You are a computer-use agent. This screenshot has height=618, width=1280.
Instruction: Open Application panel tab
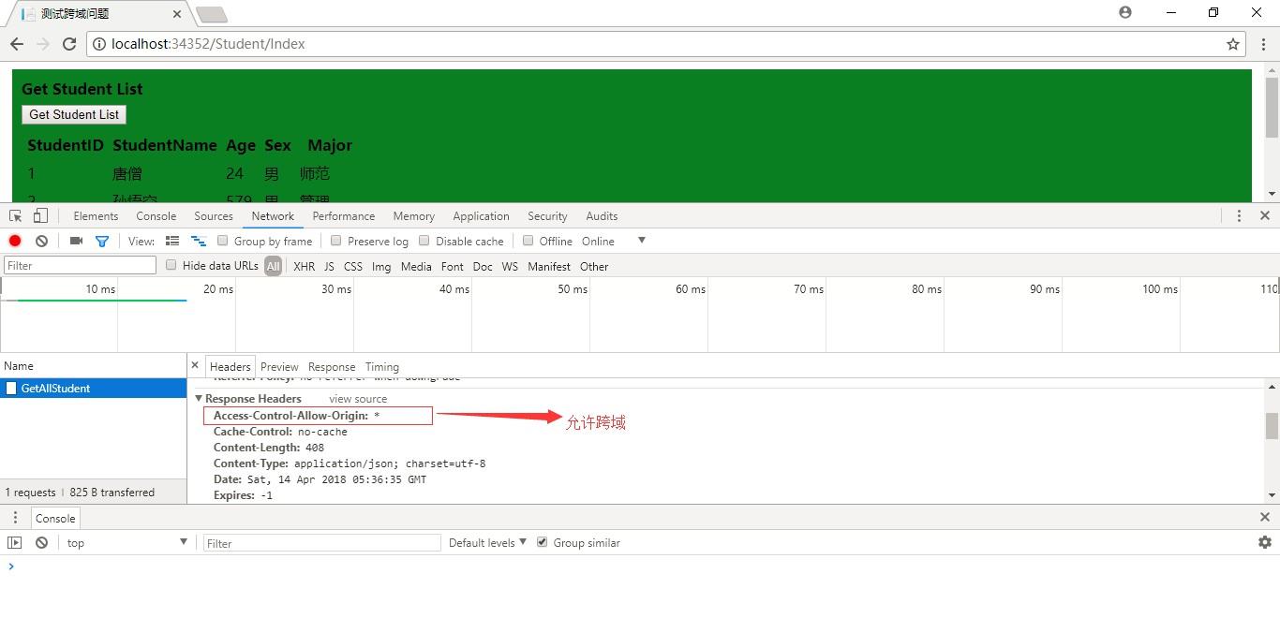click(x=482, y=215)
